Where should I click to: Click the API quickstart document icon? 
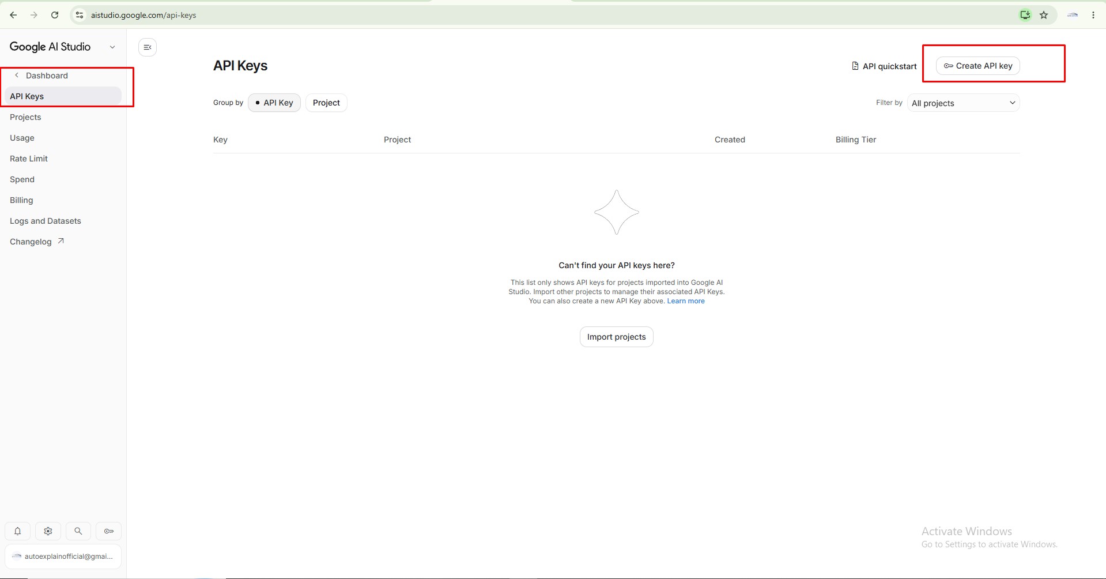tap(855, 66)
